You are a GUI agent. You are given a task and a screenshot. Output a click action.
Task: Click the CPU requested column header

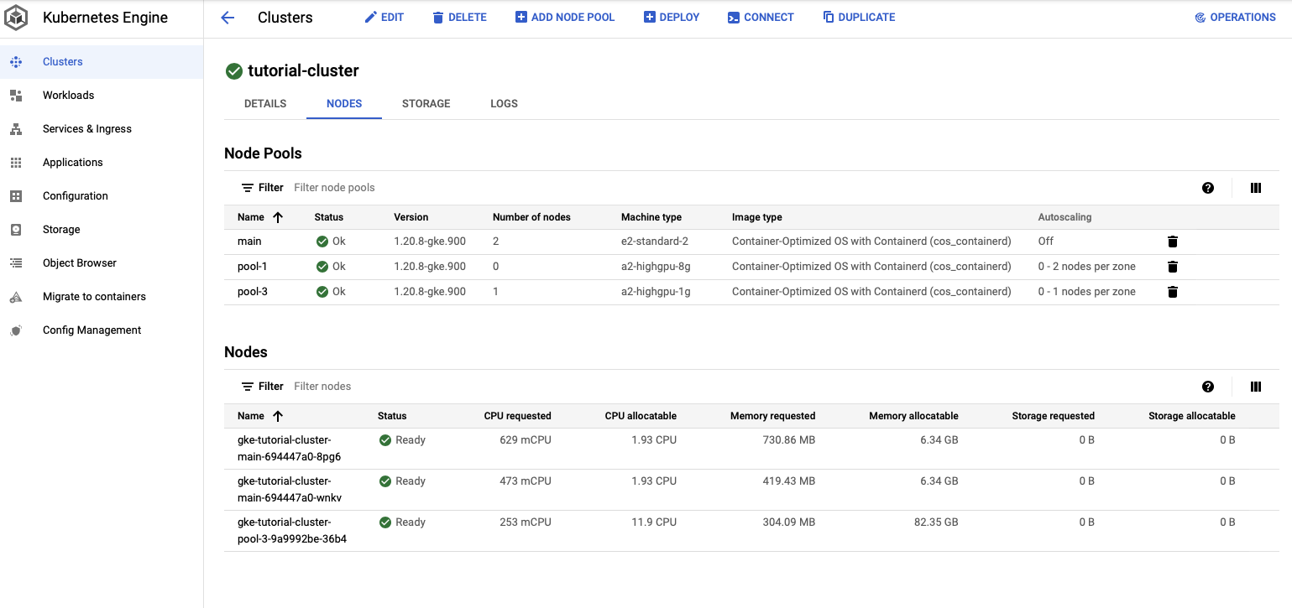(x=518, y=416)
